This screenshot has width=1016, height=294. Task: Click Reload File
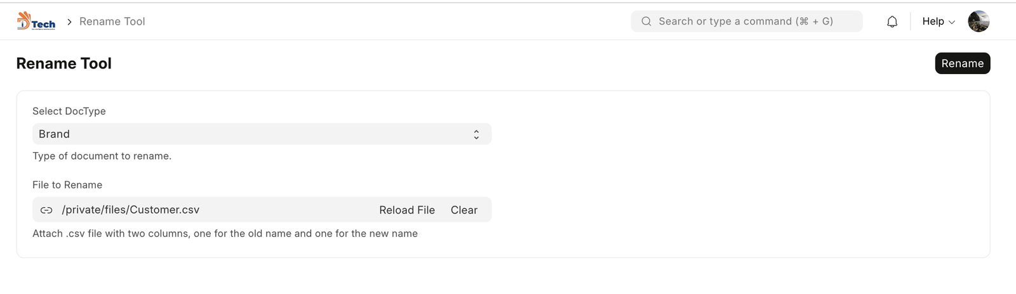pos(407,210)
